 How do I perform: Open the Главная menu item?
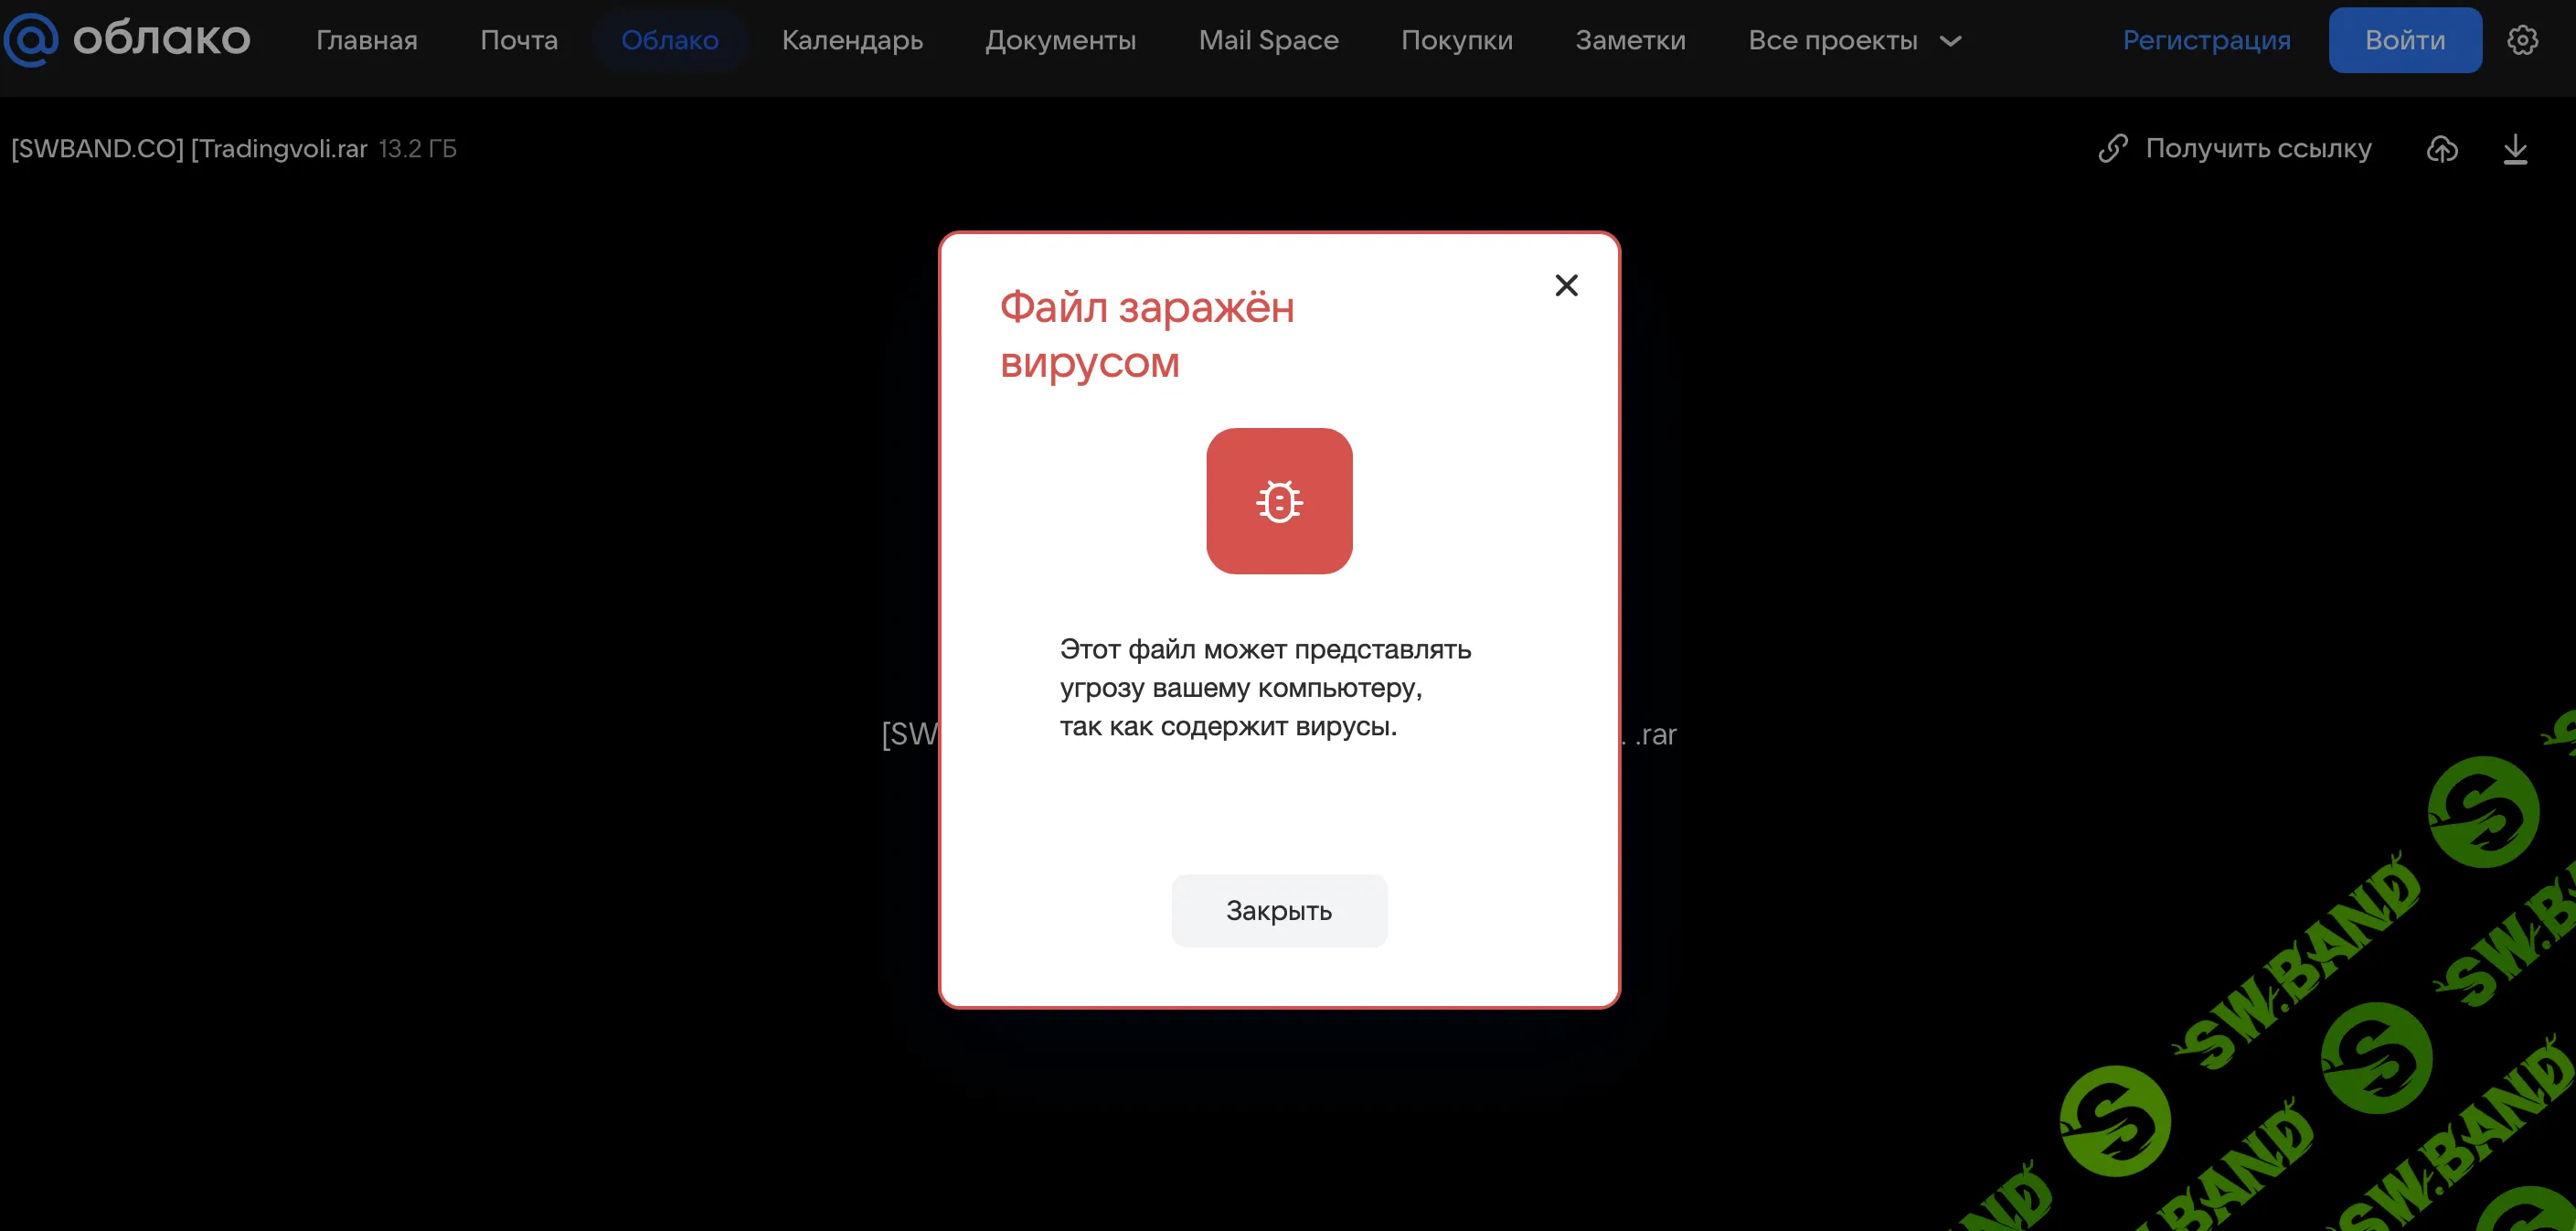367,40
